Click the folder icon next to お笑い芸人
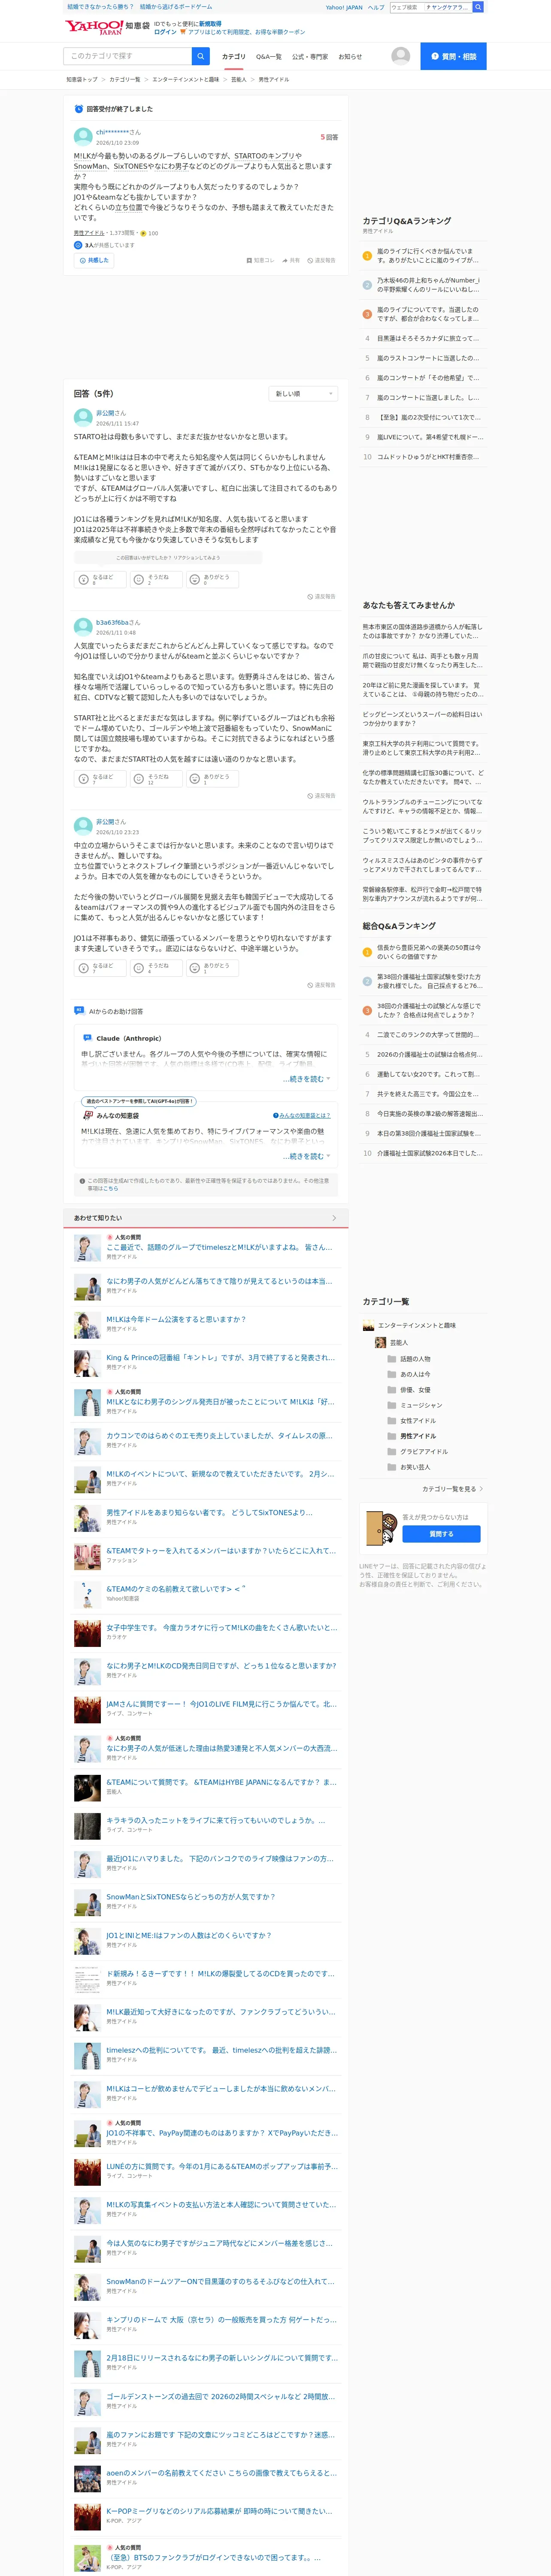The height and width of the screenshot is (2576, 551). 392,1467
